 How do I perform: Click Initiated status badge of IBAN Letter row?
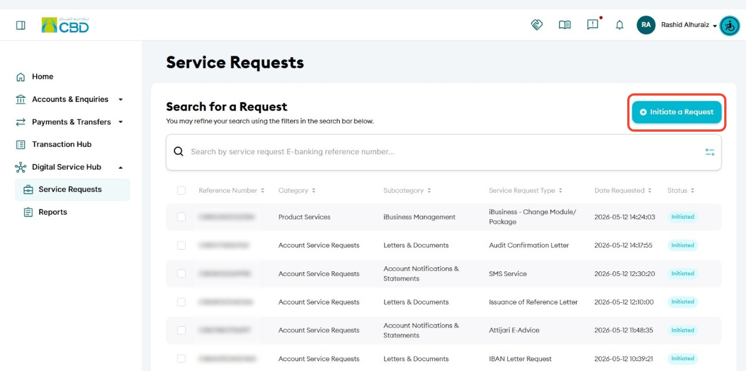(x=683, y=359)
